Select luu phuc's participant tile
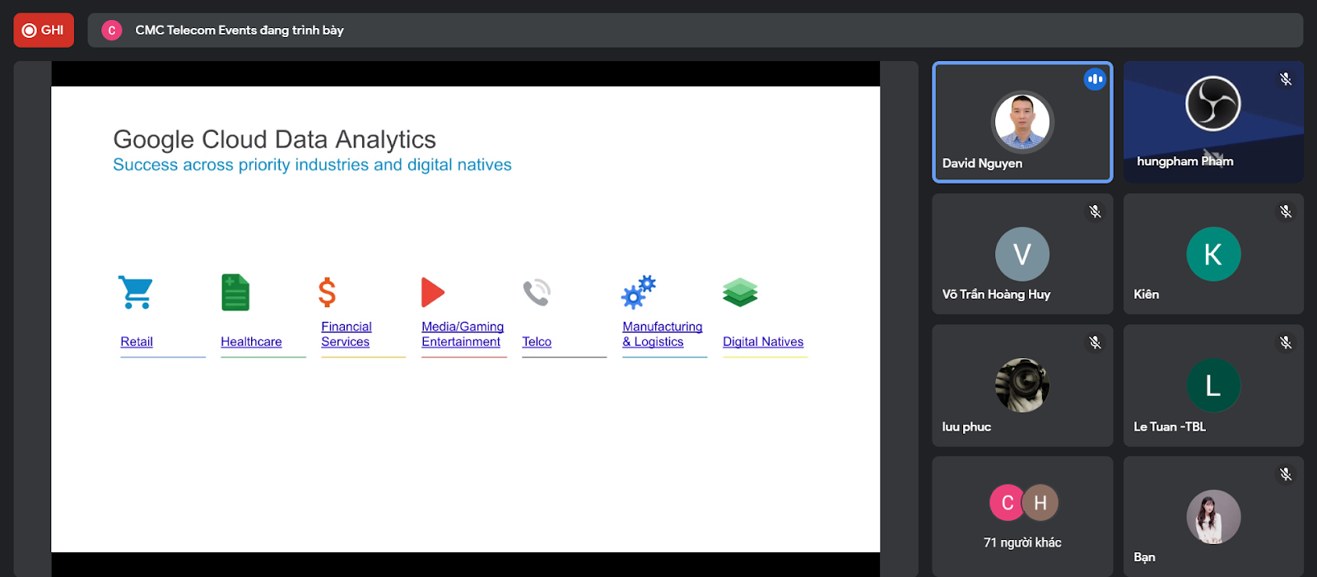 pyautogui.click(x=1022, y=385)
